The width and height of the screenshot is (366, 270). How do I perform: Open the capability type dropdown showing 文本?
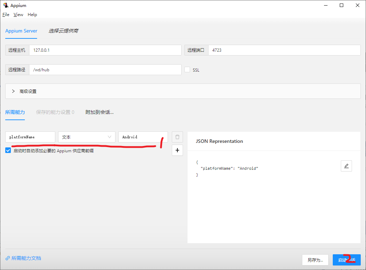tap(86, 137)
